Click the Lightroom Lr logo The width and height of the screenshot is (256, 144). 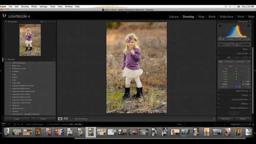[x=4, y=15]
